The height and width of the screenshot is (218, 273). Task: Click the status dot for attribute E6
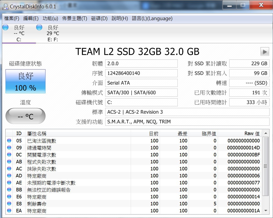(x=9, y=196)
